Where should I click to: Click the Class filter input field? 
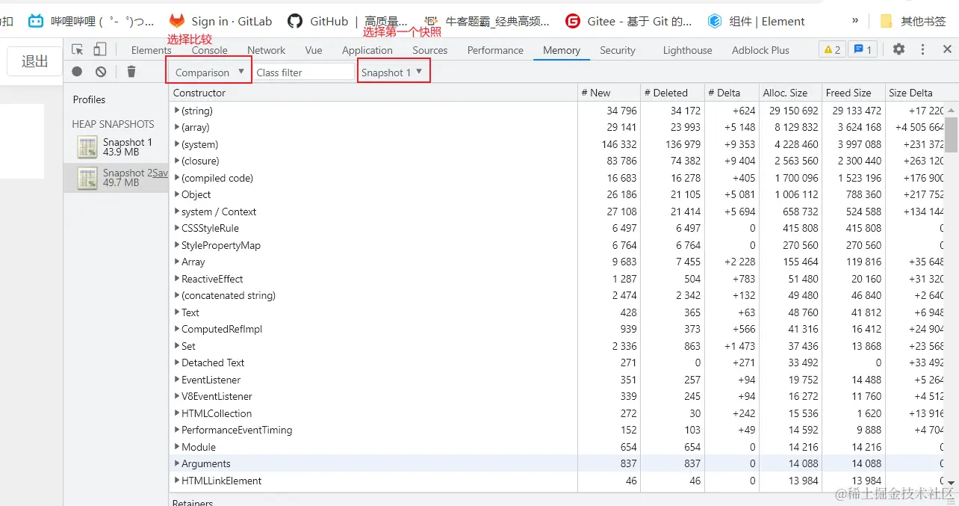click(x=304, y=72)
